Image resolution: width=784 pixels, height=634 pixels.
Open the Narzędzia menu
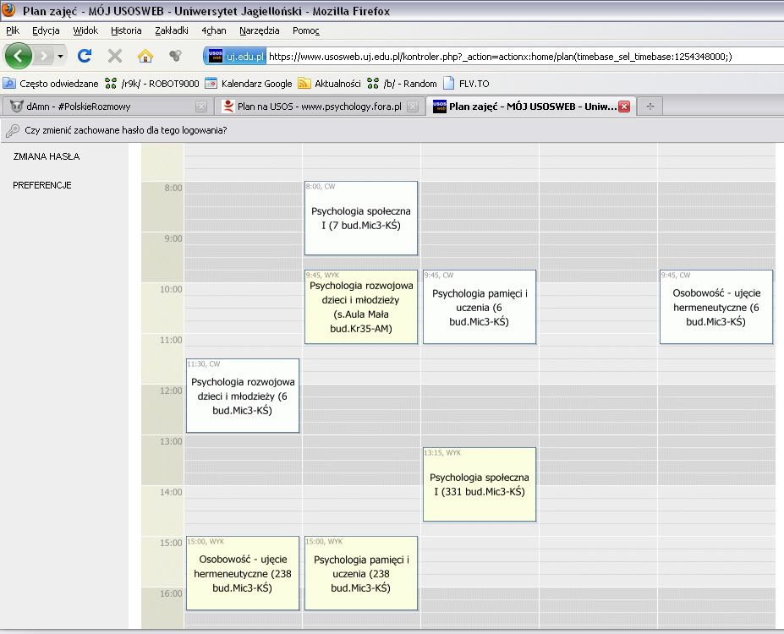coord(259,30)
